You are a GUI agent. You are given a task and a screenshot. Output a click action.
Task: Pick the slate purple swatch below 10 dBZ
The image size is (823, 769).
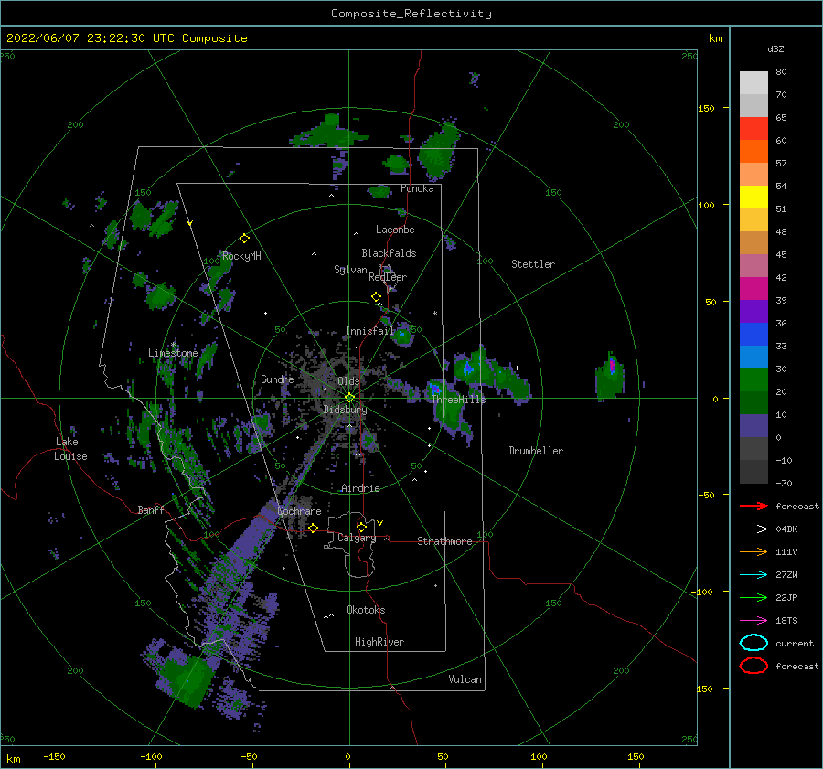[754, 426]
